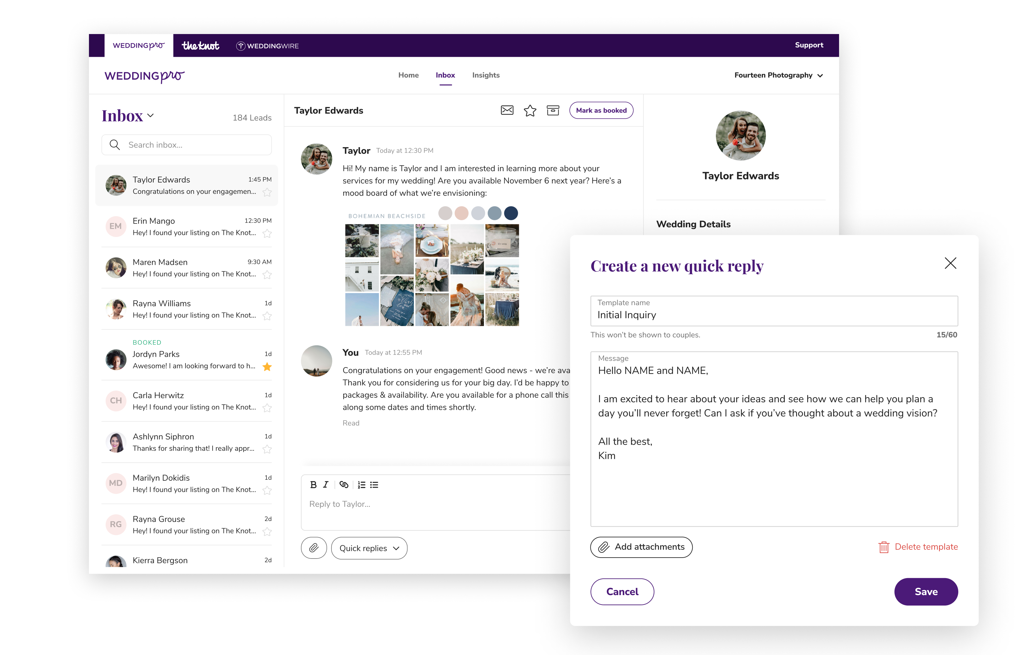Star the Taylor Edwards conversation header

click(530, 111)
